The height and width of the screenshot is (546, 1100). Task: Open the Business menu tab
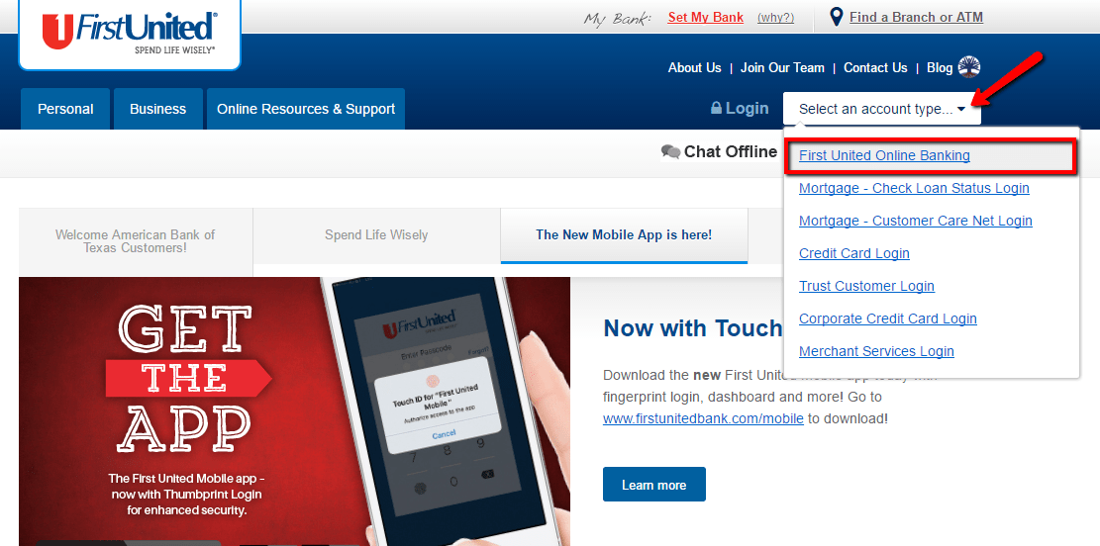157,109
